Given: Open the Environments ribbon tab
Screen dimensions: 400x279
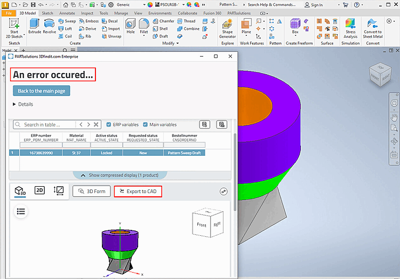Looking at the screenshot, I should (x=160, y=13).
